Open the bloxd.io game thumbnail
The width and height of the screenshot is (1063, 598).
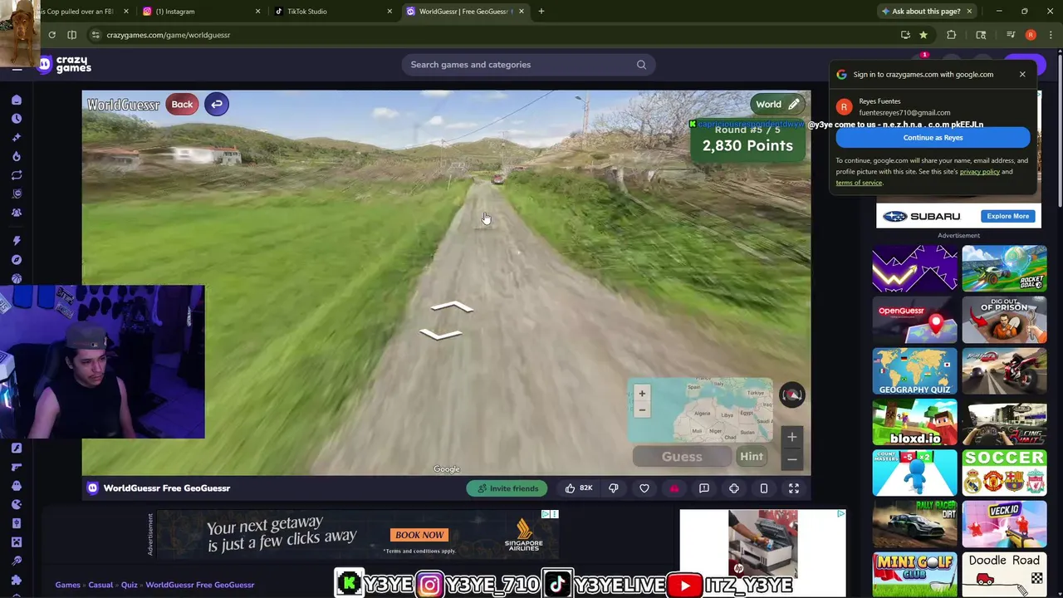pos(914,423)
